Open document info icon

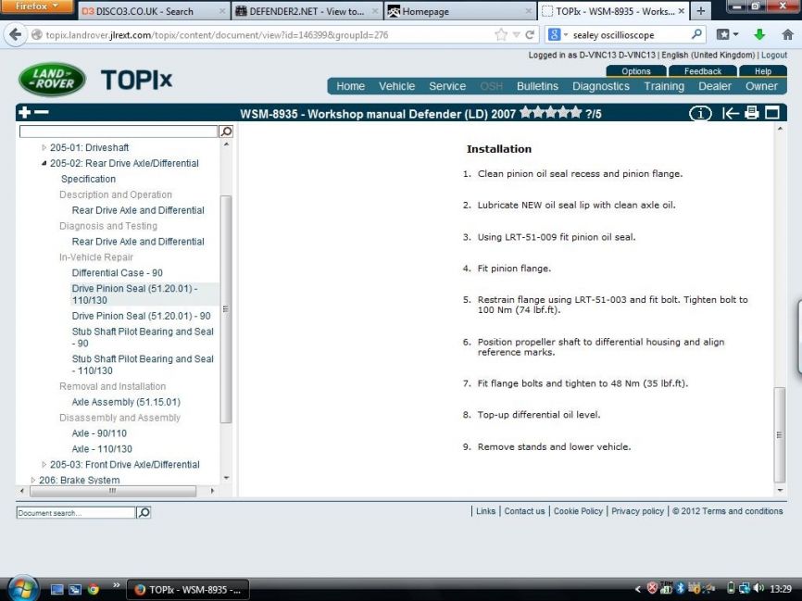pyautogui.click(x=700, y=113)
